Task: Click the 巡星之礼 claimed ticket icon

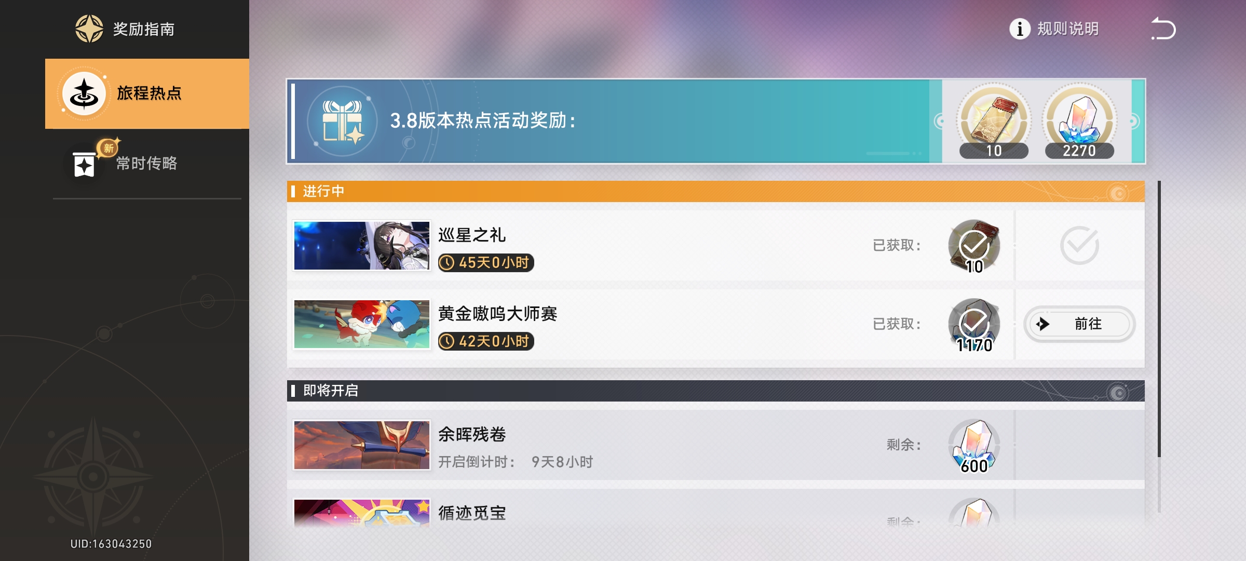Action: pos(974,246)
